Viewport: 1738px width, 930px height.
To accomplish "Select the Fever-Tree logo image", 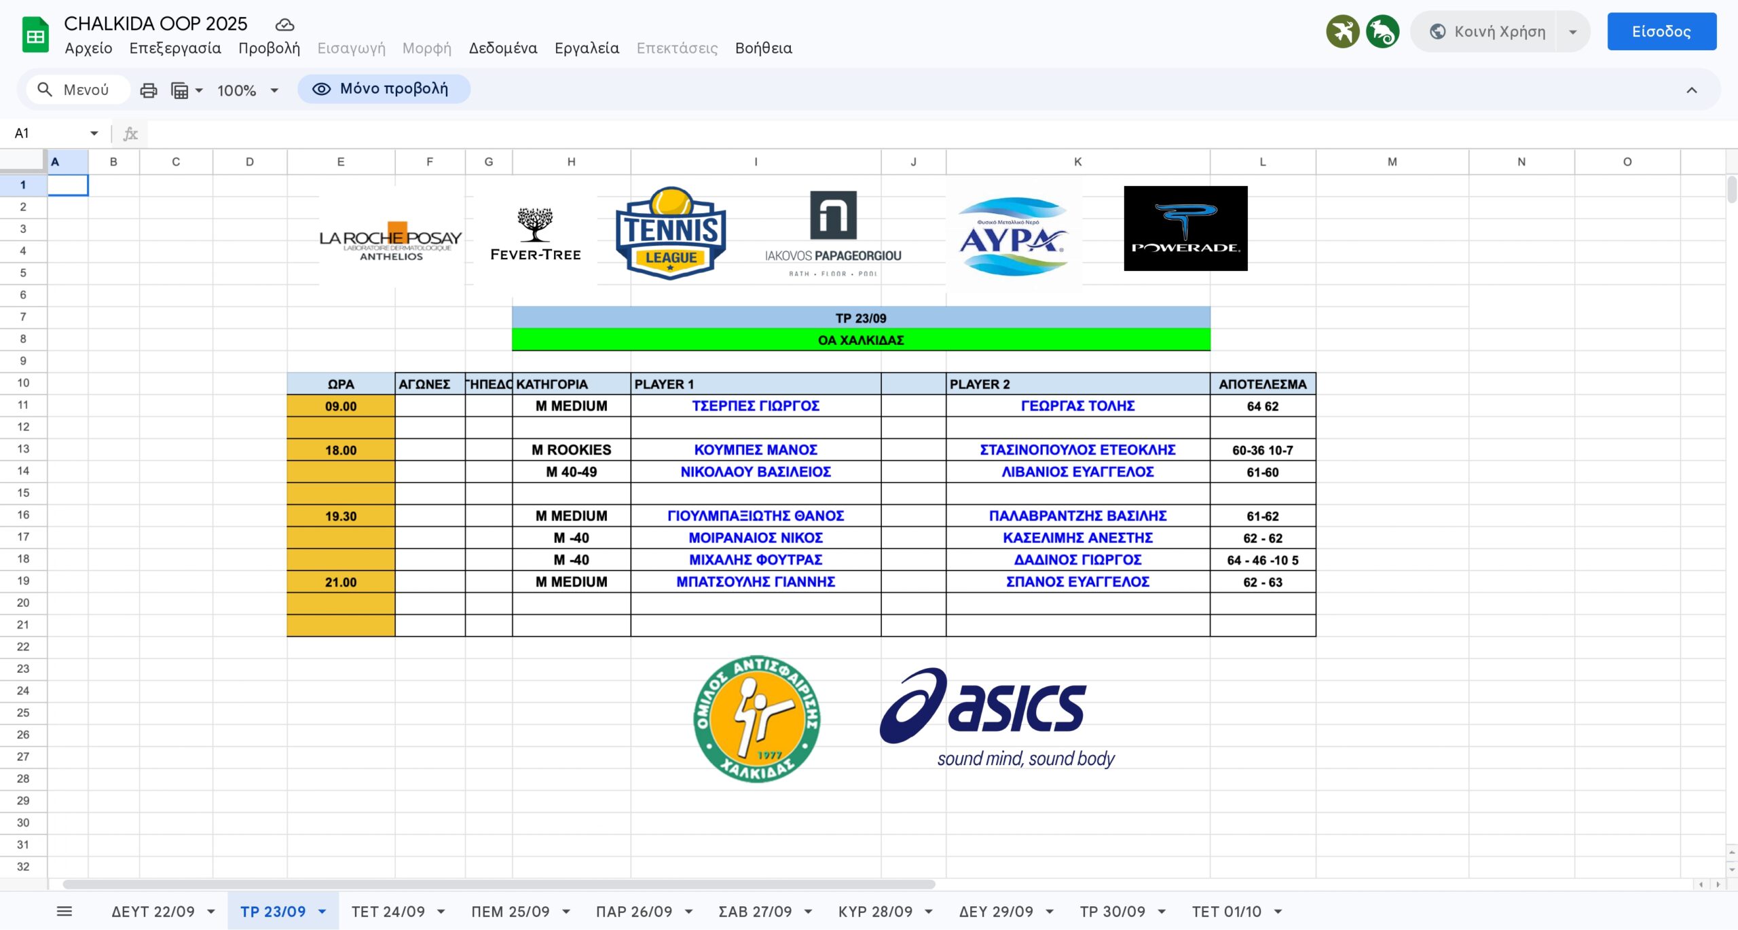I will 535,234.
